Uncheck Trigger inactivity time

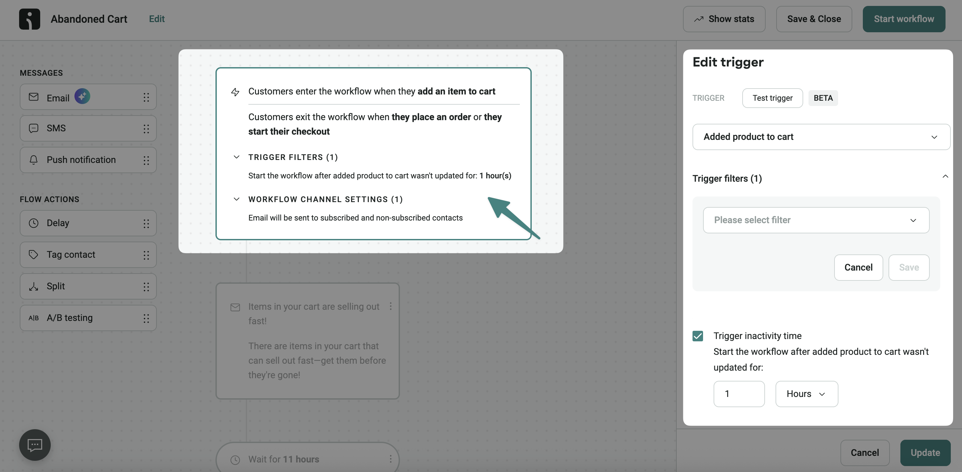tap(697, 336)
